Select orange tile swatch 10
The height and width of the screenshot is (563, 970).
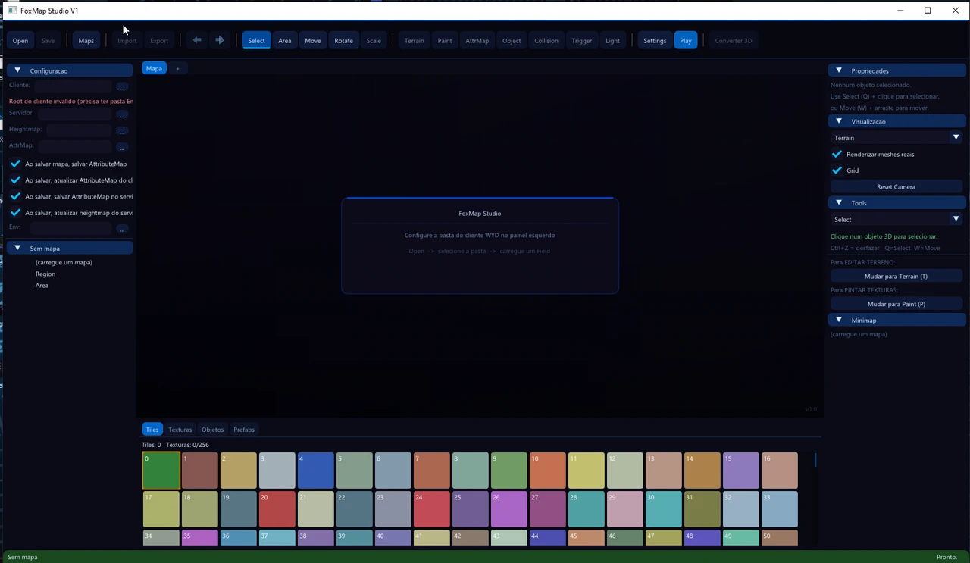[548, 471]
